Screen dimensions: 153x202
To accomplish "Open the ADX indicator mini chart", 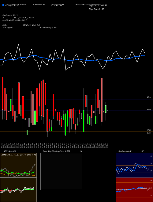I will [18, 165].
